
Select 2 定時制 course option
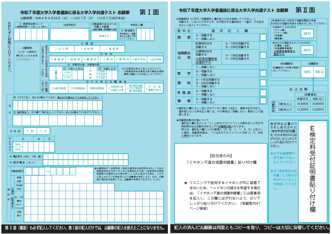click(x=87, y=49)
